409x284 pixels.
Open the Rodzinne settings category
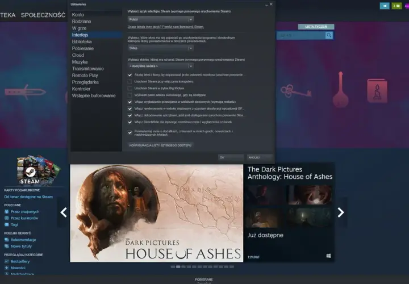point(81,22)
